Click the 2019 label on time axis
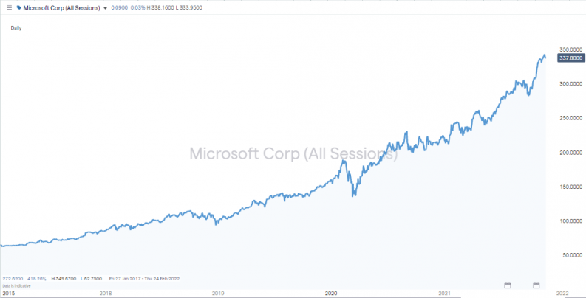The image size is (586, 298). [218, 294]
